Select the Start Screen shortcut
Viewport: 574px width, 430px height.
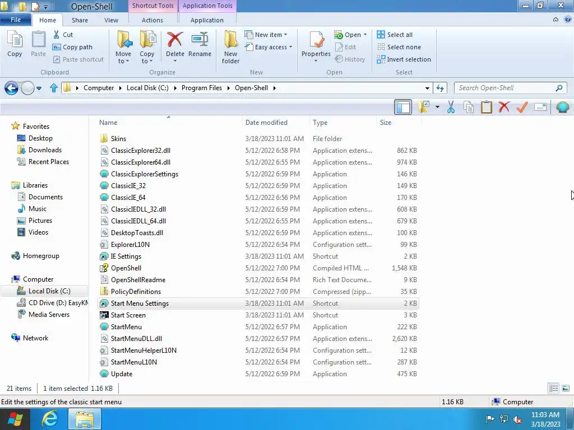(x=258, y=315)
